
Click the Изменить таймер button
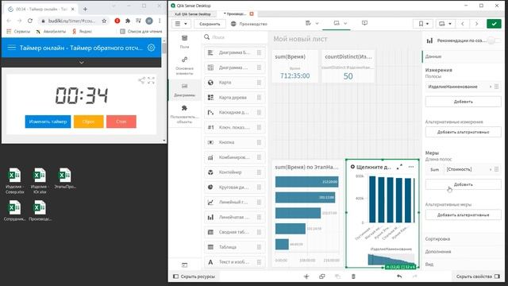[x=48, y=122]
